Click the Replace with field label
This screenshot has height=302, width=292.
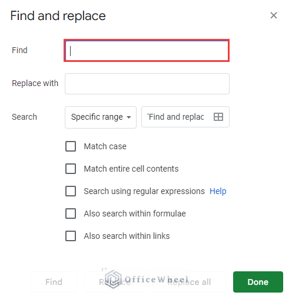point(35,83)
